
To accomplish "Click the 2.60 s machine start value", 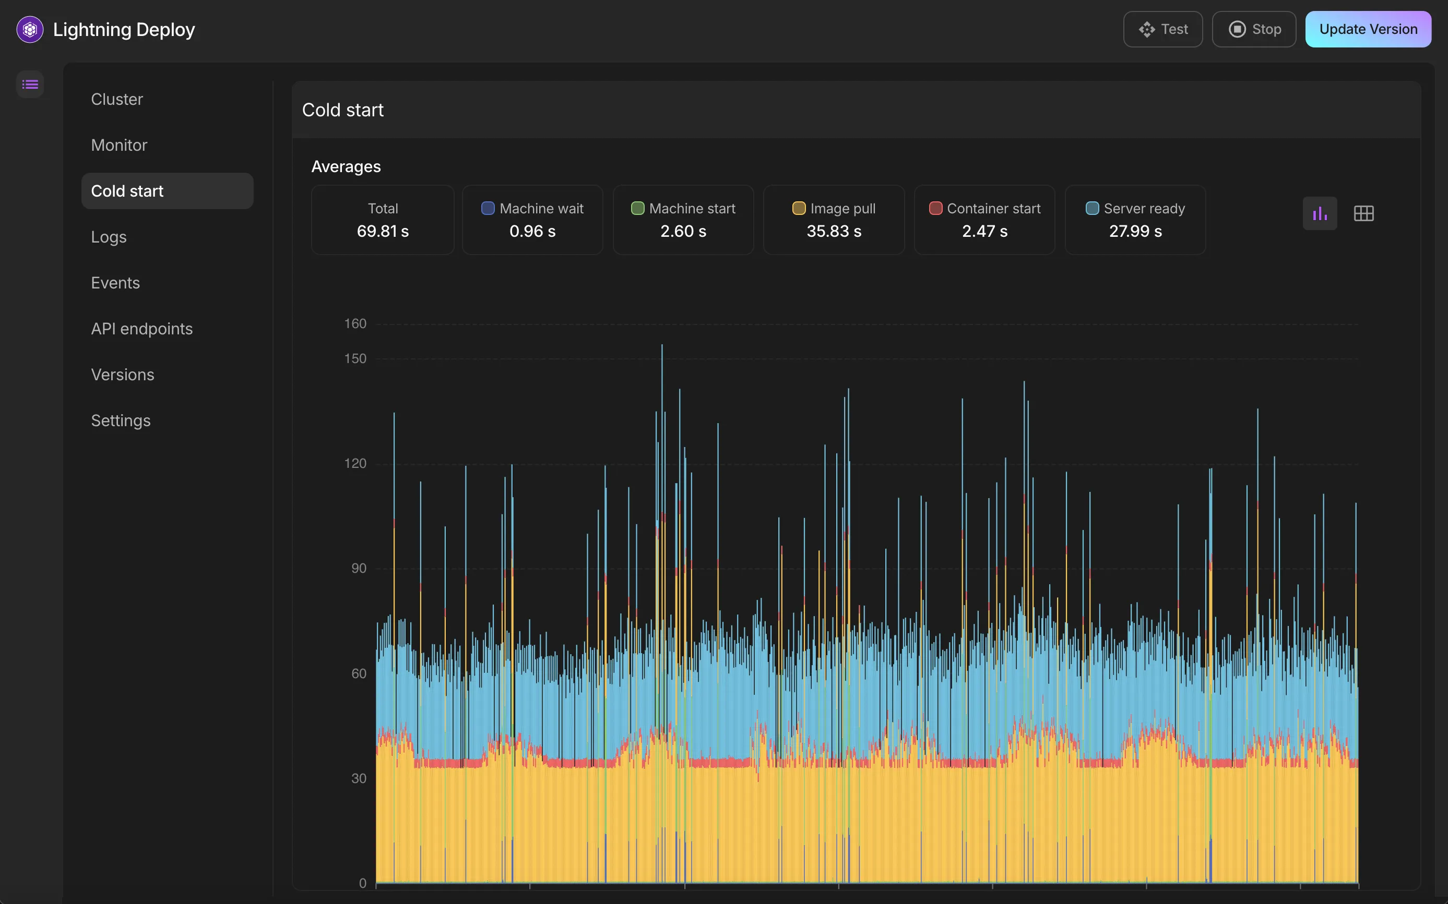I will click(683, 232).
